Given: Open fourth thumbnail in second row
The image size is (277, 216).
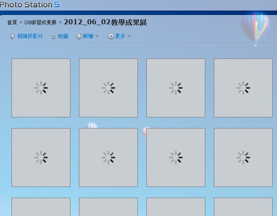Looking at the screenshot, I should 243,158.
